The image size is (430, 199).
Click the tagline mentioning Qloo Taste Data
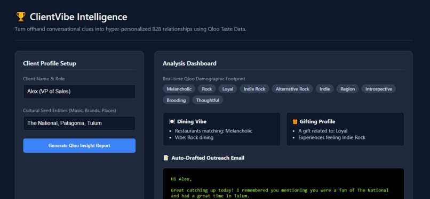[131, 29]
